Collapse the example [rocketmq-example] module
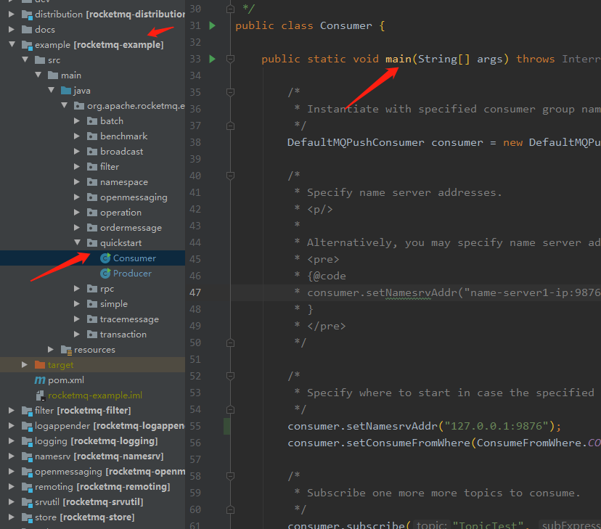This screenshot has width=601, height=529. [12, 44]
